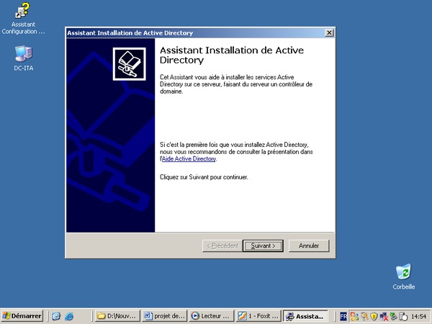Click the security shield tray icon
This screenshot has height=324, width=432.
[374, 316]
